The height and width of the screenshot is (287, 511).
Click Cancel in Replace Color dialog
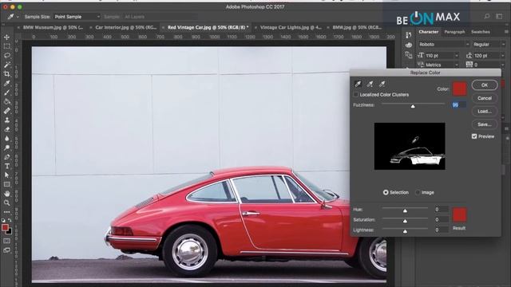pos(485,98)
